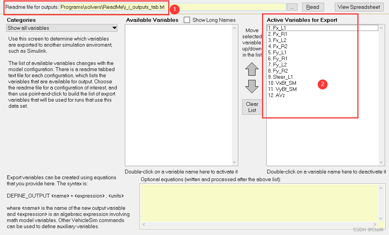Viewport: 389px width, 235px height.
Task: Click scroll-up arrow of Active Variables list
Action: [381, 28]
